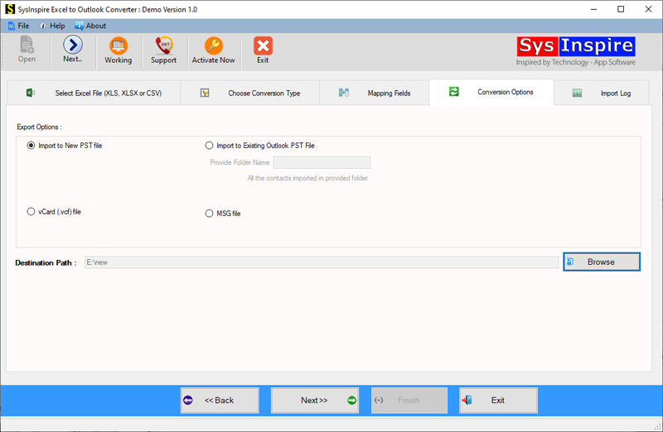Click the green Conversion Options tab icon
This screenshot has width=663, height=432.
(453, 91)
